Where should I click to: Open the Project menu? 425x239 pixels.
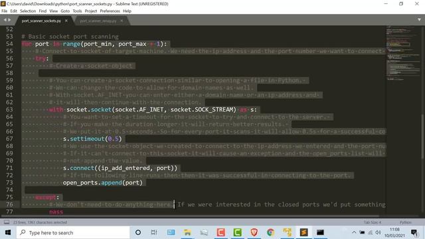[x=91, y=11]
